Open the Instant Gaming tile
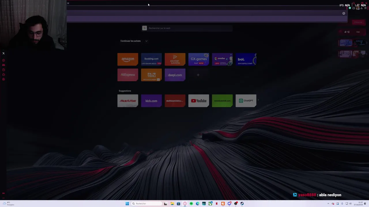The width and height of the screenshot is (369, 207). (x=175, y=59)
